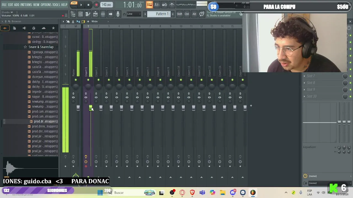Mute Insert 1 track green light
The width and height of the screenshot is (353, 198).
(88, 80)
